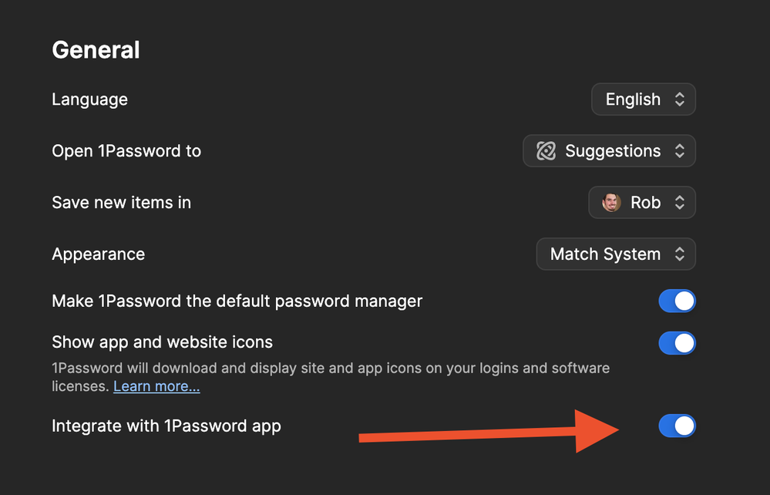The height and width of the screenshot is (495, 770).
Task: Click the Suggestions icon in the dropdown
Action: [546, 151]
